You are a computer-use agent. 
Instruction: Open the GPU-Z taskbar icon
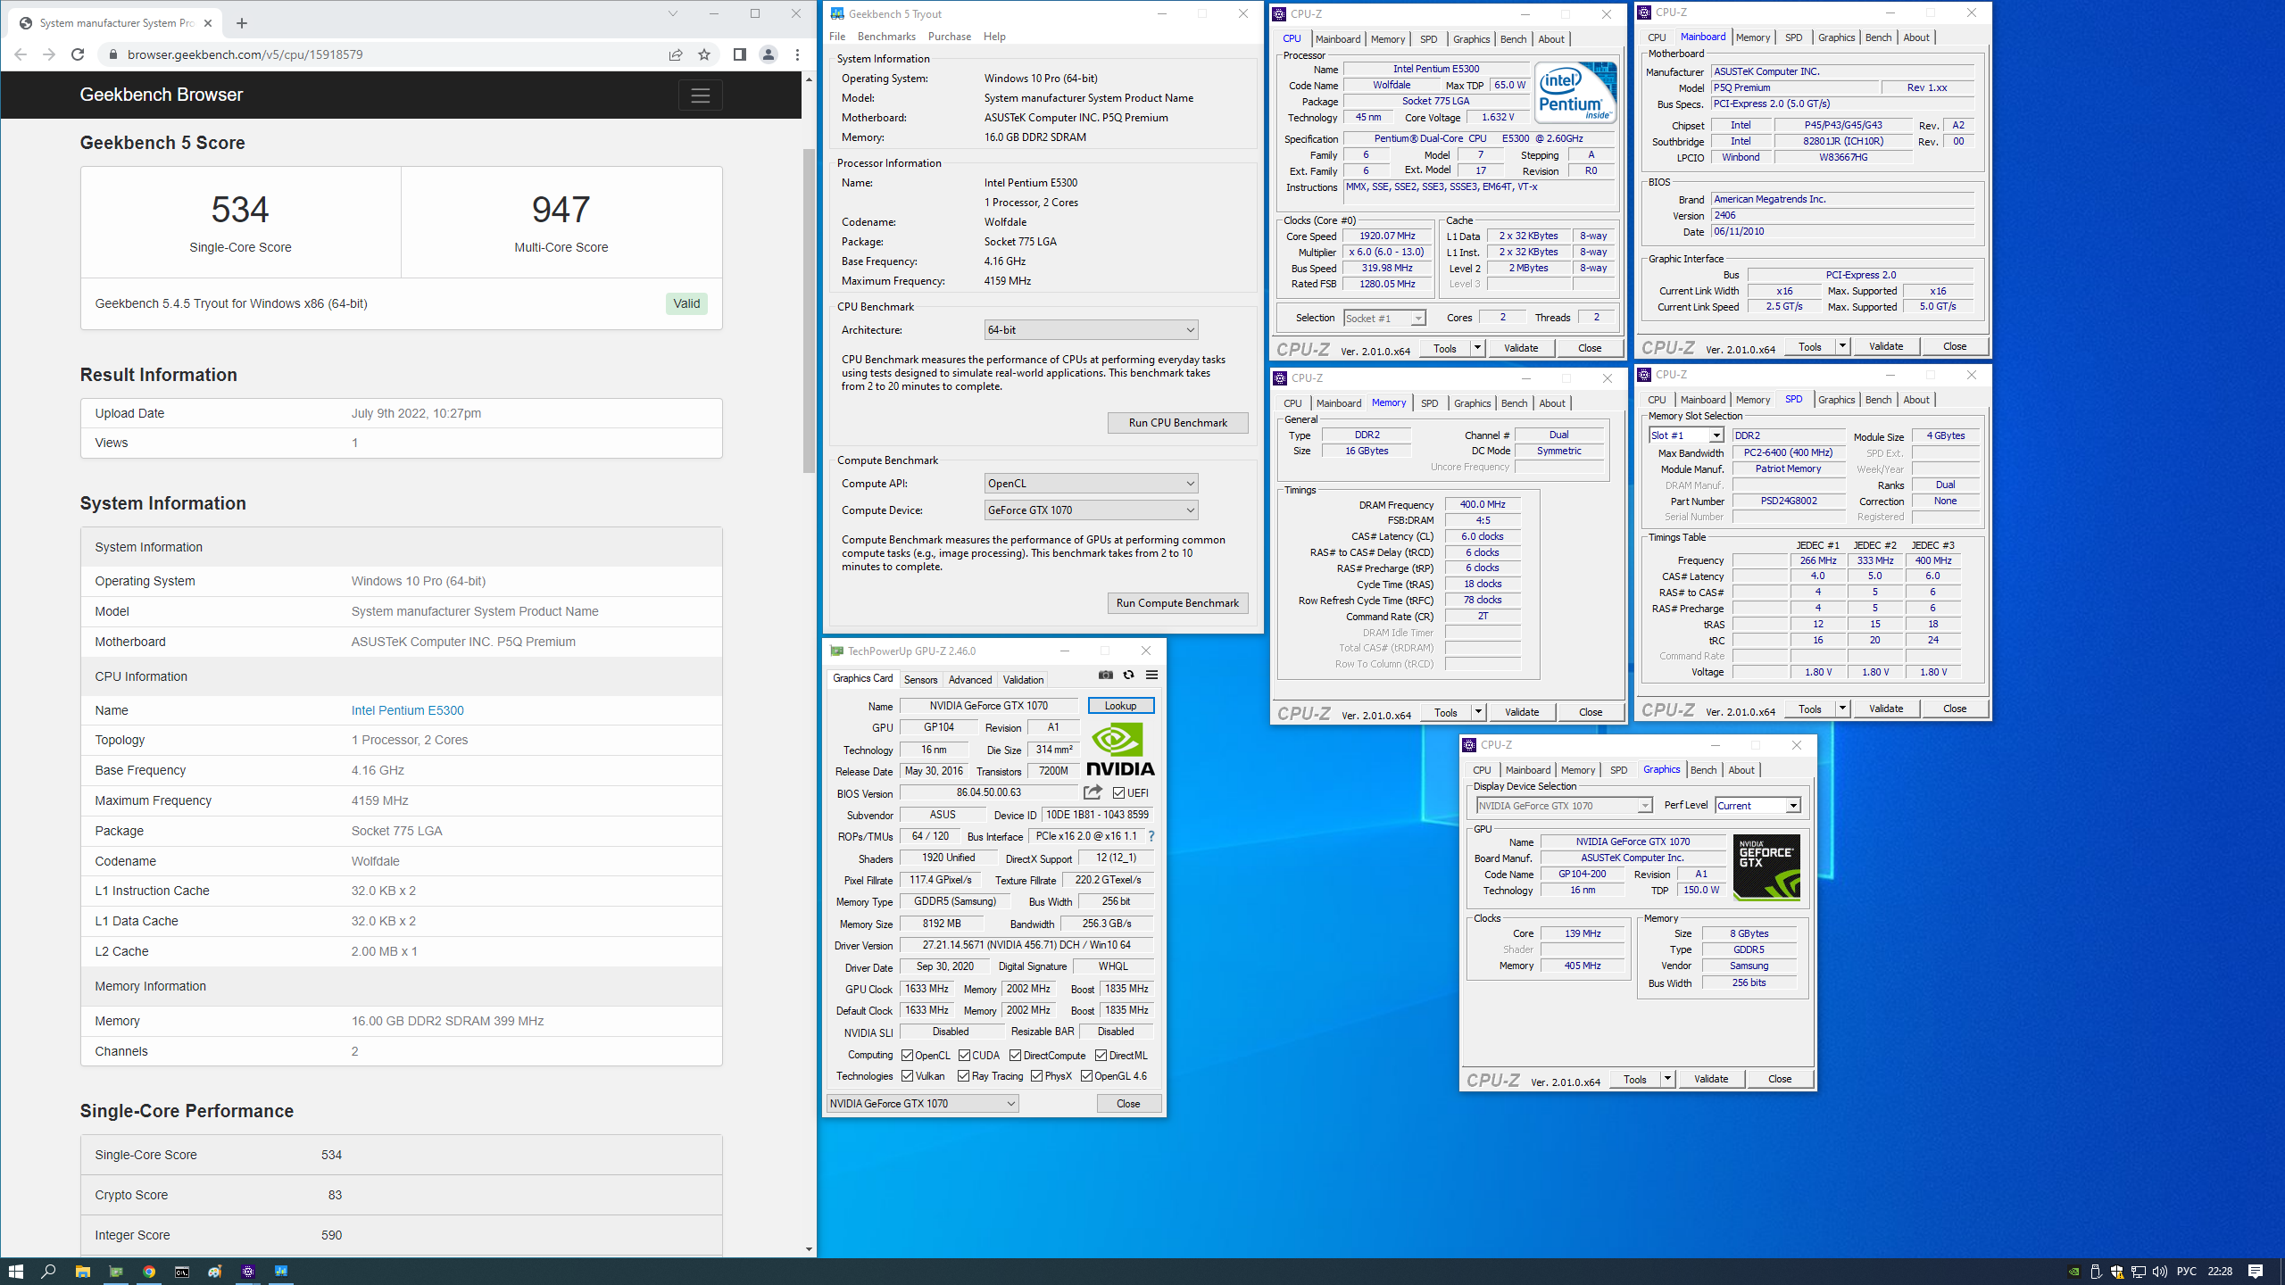[116, 1271]
